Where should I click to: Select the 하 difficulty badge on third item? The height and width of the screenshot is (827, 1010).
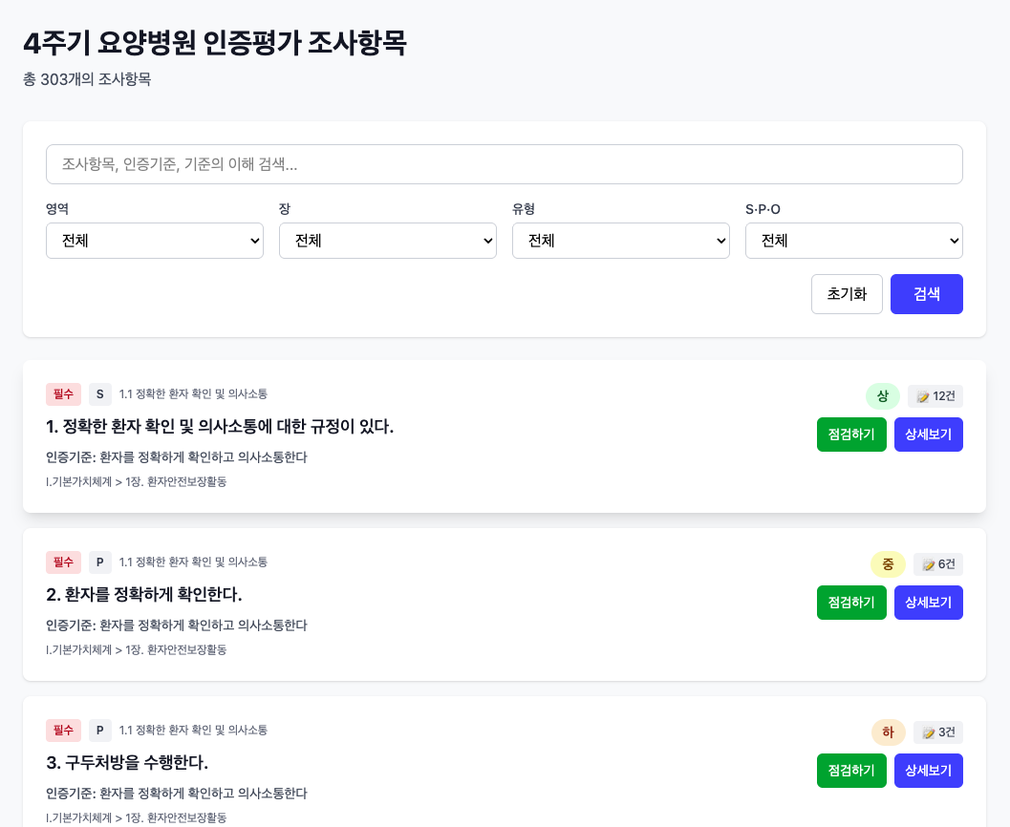coord(888,732)
